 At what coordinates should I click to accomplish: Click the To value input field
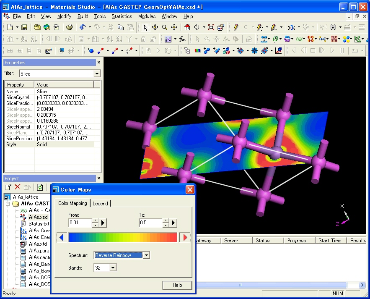(150, 223)
